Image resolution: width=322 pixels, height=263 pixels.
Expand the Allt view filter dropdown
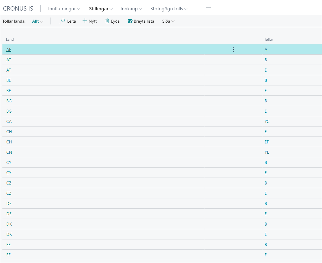tap(38, 21)
